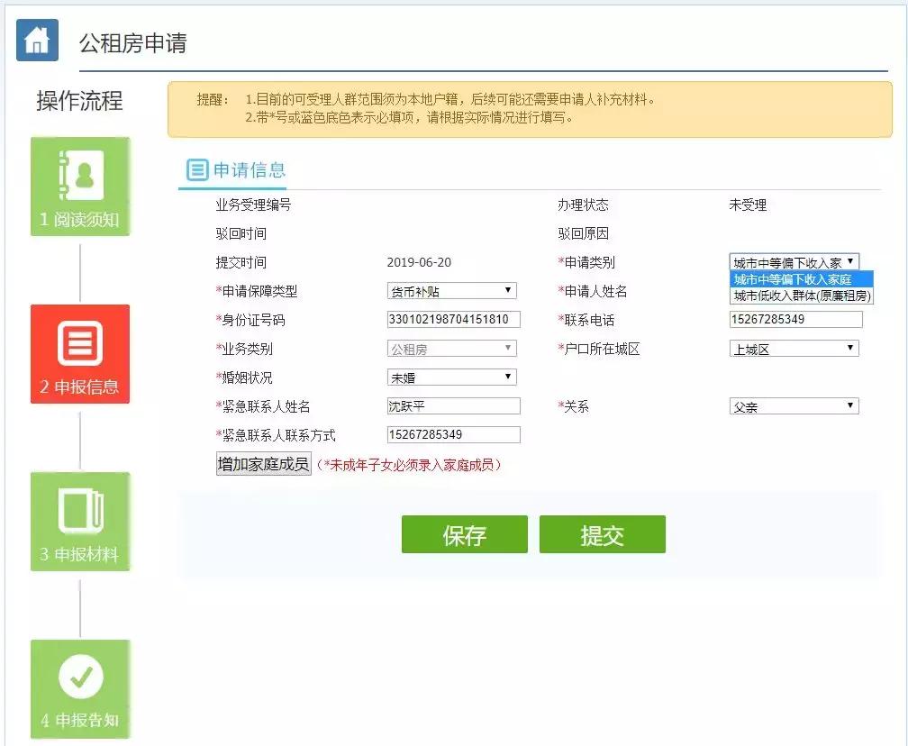The image size is (908, 746).
Task: Click inside the 联系电话 field
Action: click(x=796, y=319)
